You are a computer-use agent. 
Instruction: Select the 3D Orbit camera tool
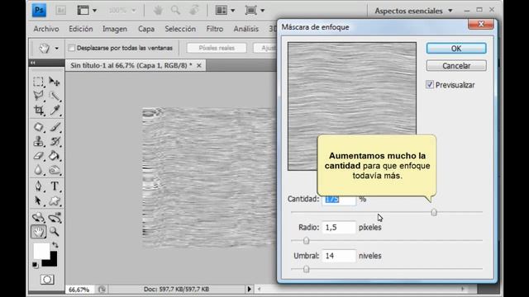tap(55, 218)
